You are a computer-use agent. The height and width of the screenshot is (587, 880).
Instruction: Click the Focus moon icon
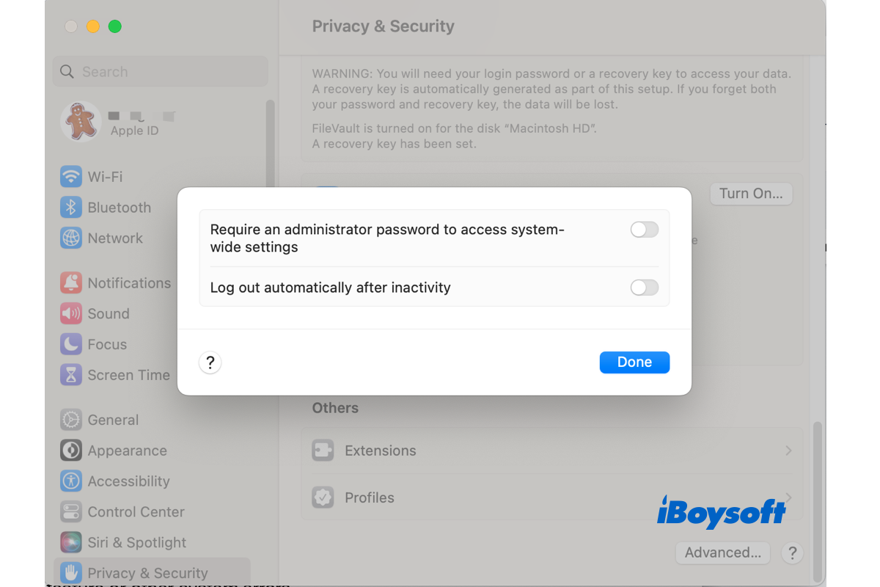71,345
